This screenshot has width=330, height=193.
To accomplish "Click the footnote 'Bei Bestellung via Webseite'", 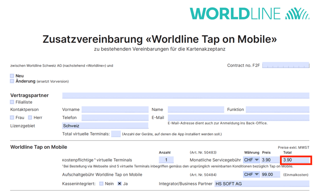I will [x=177, y=166].
